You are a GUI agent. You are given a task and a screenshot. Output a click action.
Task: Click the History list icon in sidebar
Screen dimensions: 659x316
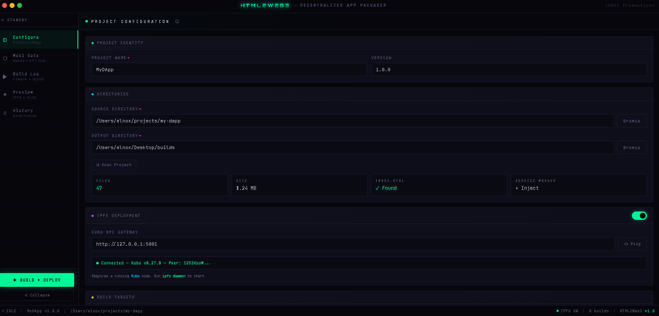pos(5,113)
